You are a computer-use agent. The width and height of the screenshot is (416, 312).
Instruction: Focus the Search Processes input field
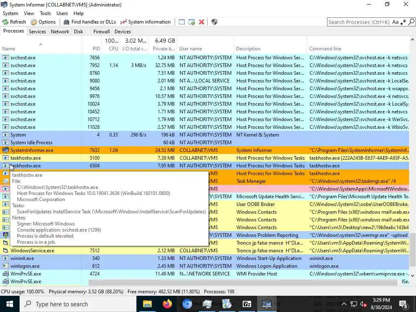pos(359,22)
